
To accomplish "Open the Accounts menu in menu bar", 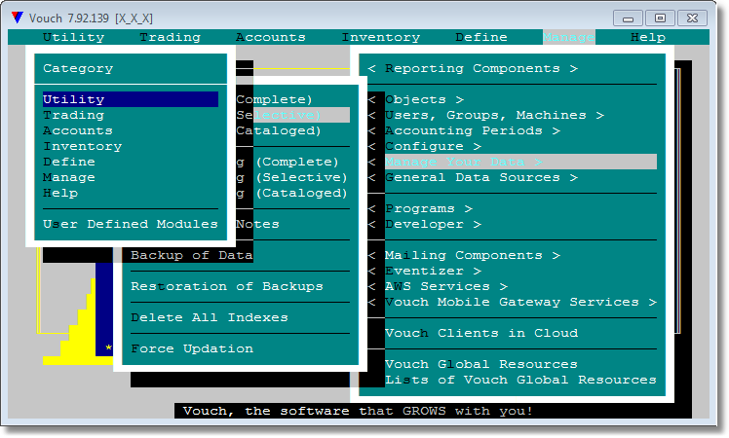I will 271,37.
